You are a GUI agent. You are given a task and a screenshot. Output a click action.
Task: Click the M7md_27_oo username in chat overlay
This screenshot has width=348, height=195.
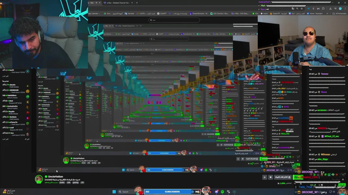pos(332,136)
